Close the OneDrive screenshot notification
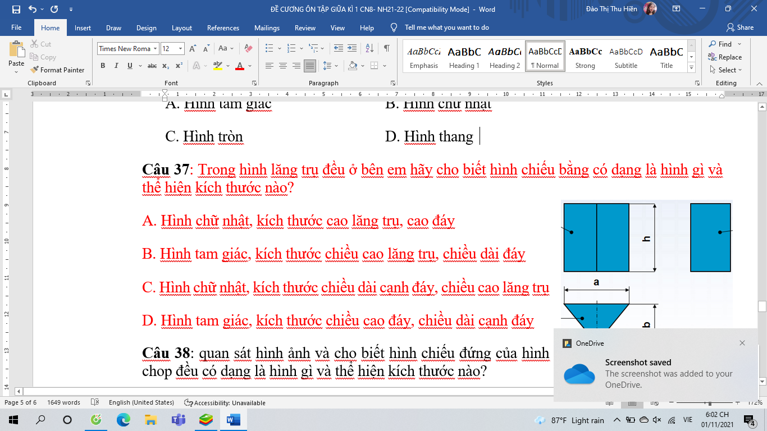 pos(742,343)
